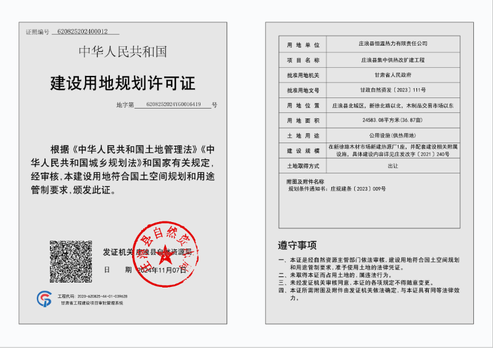Viewport: 493px width, 348px height.
Task: Click the 批准用地机关 label
Action: [x=303, y=75]
